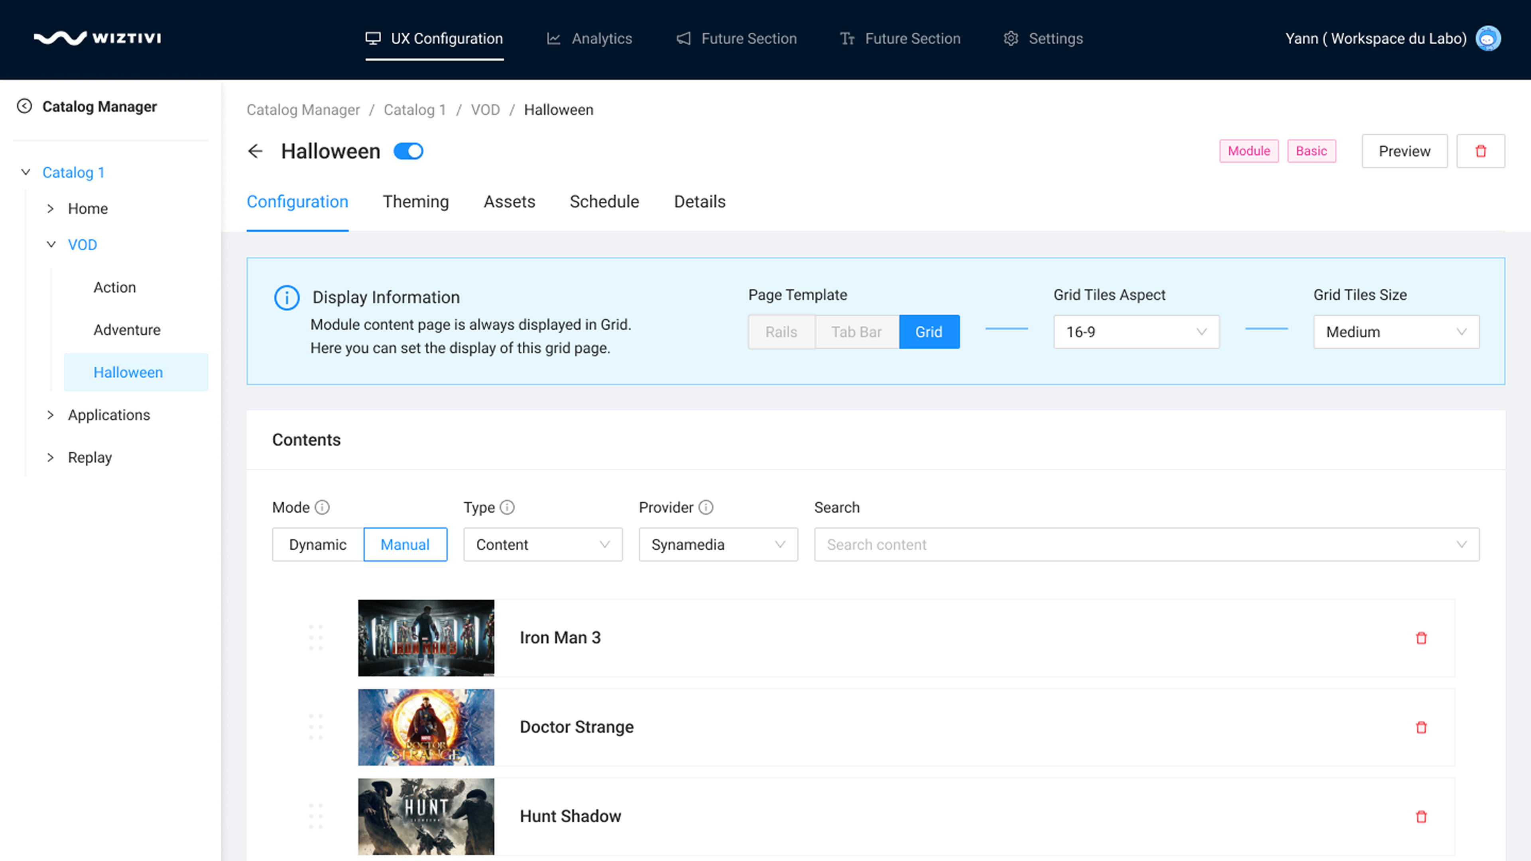The image size is (1531, 861).
Task: Collapse the VOD tree in sidebar
Action: click(51, 244)
